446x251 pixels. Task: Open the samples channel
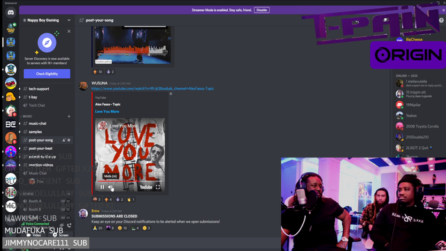coord(36,132)
